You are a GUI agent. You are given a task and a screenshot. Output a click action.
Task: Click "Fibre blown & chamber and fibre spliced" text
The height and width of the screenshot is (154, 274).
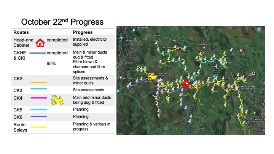coord(89,67)
